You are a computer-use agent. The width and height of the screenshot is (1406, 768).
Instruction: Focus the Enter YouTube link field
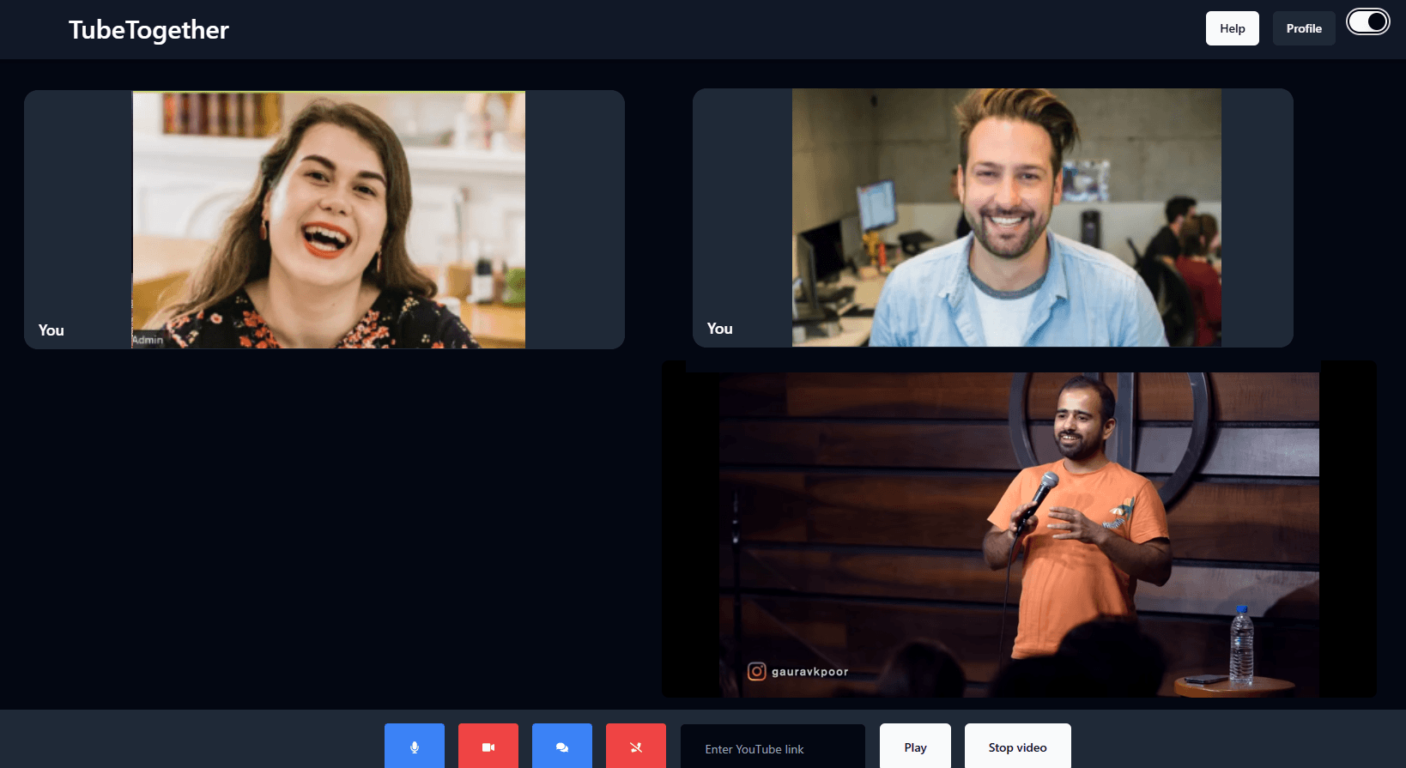pyautogui.click(x=773, y=748)
